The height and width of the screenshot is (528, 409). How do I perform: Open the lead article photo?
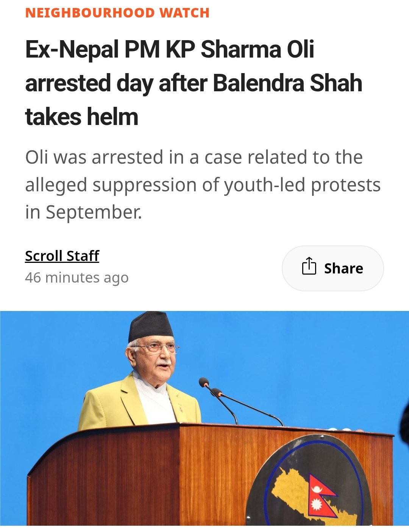204,418
